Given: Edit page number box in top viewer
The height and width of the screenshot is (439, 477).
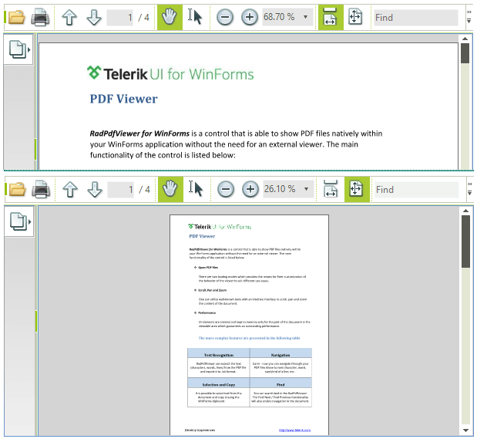Looking at the screenshot, I should point(120,18).
